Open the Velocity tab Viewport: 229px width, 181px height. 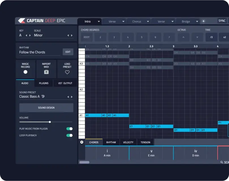(128, 142)
